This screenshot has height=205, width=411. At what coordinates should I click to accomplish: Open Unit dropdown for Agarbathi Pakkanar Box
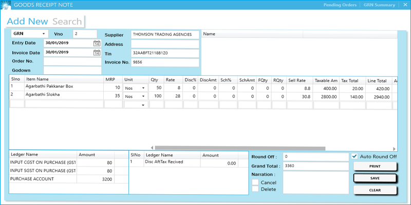[x=142, y=87]
